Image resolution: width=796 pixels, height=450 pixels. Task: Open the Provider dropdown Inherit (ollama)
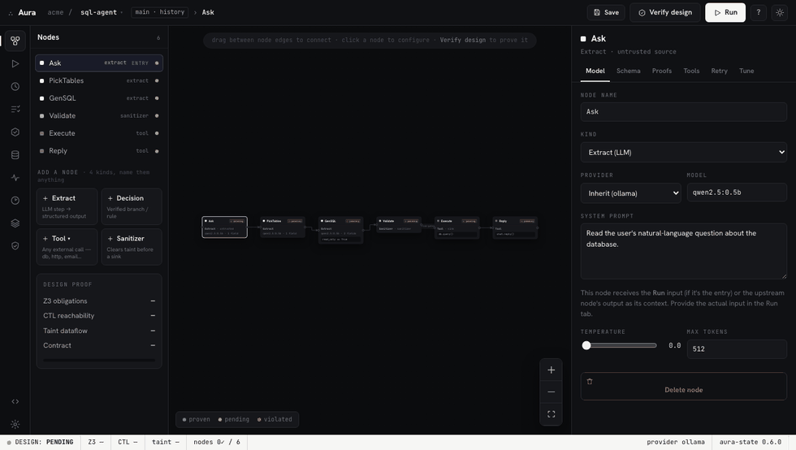click(631, 193)
